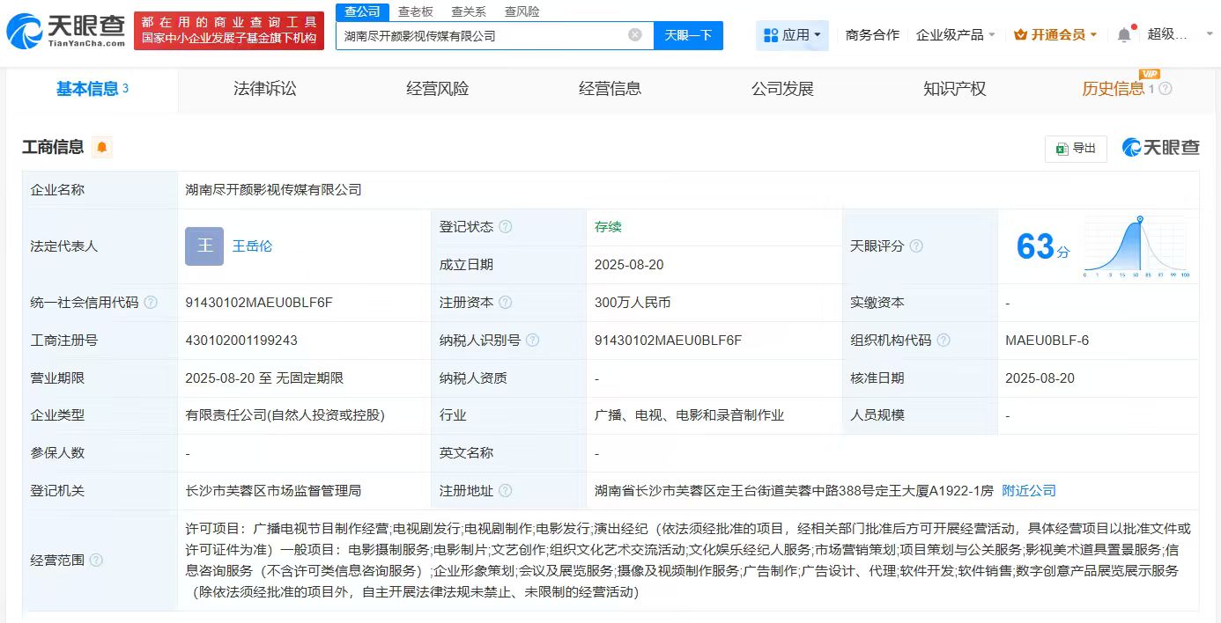Switch to 查关系 search tab
This screenshot has height=623, width=1221.
469,11
